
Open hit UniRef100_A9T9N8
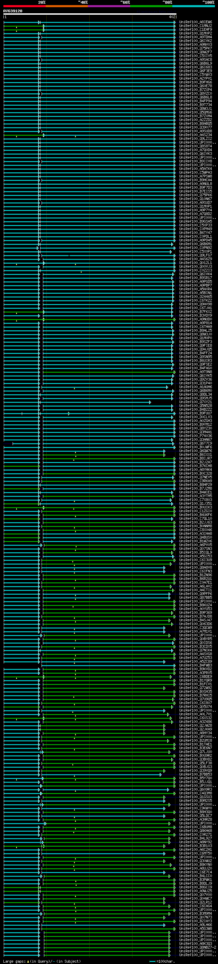pos(196,372)
